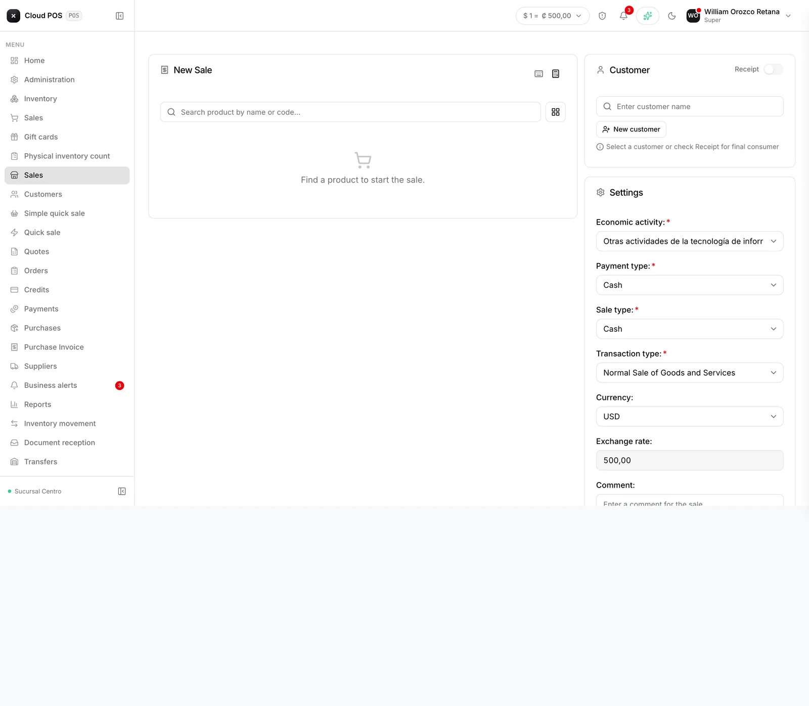
Task: Open Reports menu item
Action: click(x=67, y=405)
